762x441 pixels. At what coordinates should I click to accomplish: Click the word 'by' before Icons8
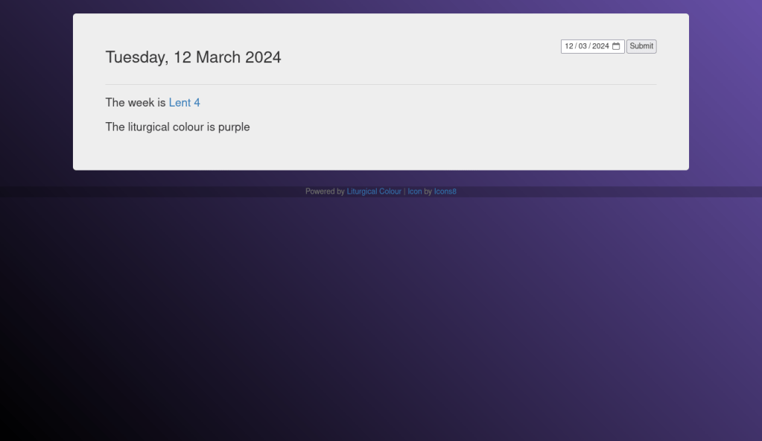(428, 191)
